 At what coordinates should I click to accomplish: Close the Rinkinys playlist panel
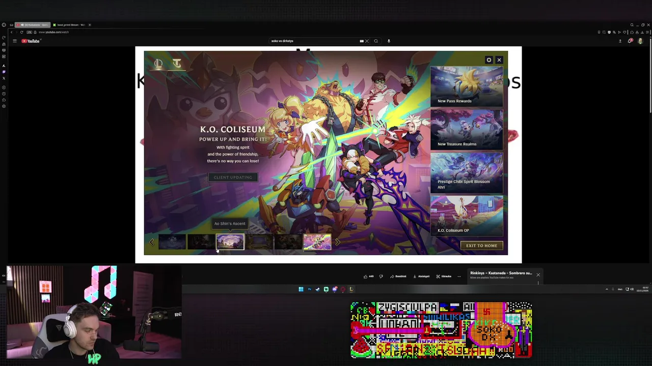(538, 275)
